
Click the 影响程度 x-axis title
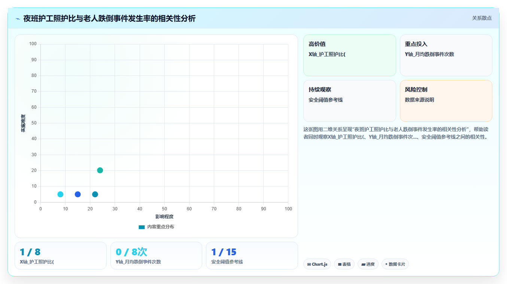coord(164,216)
